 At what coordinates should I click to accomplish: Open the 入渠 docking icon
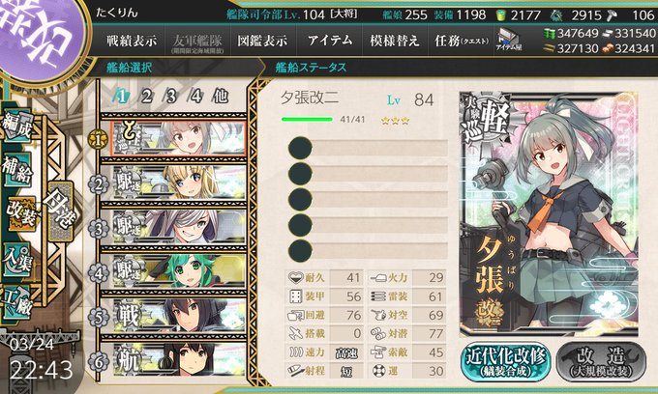tap(17, 260)
